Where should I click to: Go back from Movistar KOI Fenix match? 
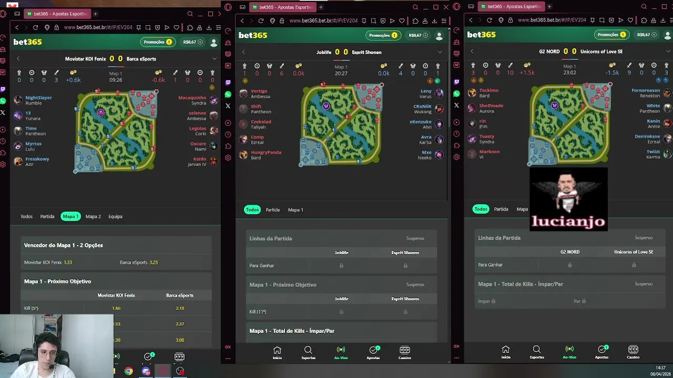pos(18,59)
